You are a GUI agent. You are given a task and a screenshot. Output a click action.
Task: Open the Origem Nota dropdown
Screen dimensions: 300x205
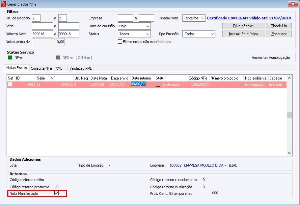pyautogui.click(x=194, y=18)
